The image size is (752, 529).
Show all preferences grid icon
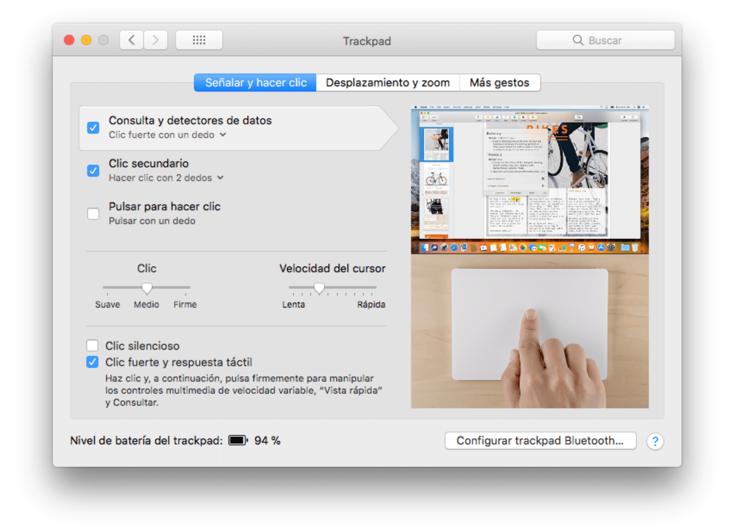click(x=199, y=40)
